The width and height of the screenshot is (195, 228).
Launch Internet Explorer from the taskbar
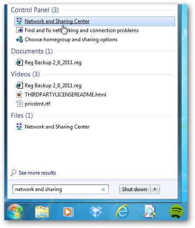tap(122, 211)
